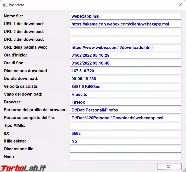186x172 pixels.
Task: Click the empty URL 2 del download field
Action: pyautogui.click(x=125, y=32)
